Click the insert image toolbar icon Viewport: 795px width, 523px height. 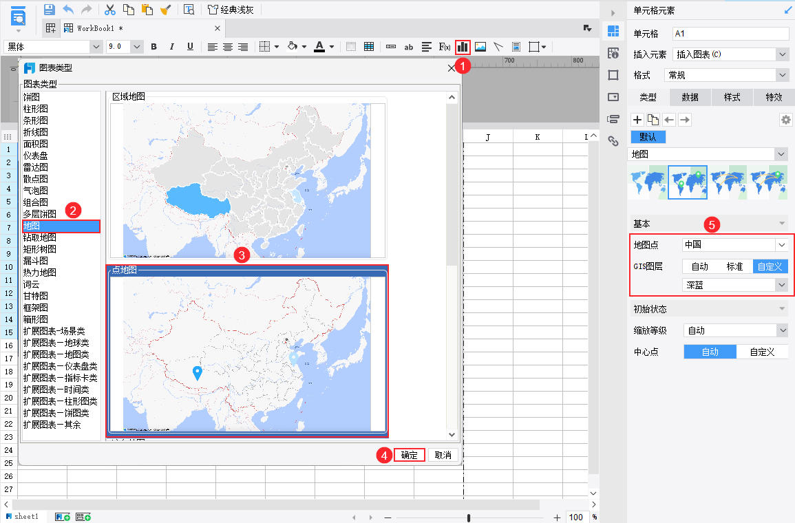point(480,47)
